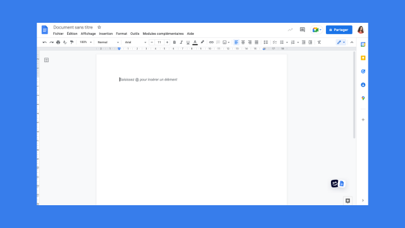Collapse the menus with chevron
The height and width of the screenshot is (228, 405).
(352, 42)
